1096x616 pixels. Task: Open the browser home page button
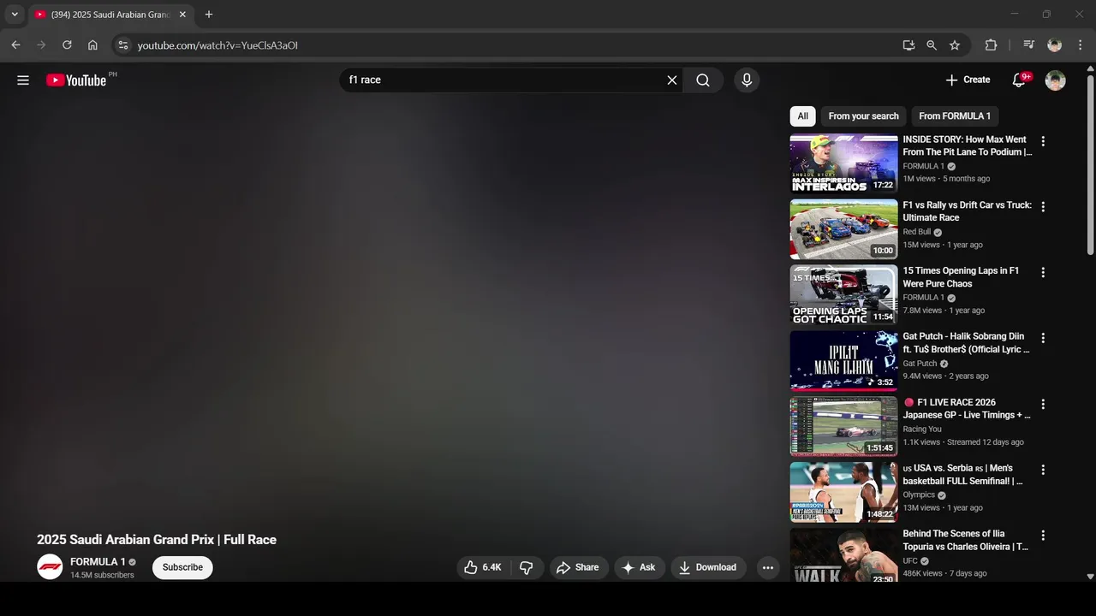click(x=92, y=45)
